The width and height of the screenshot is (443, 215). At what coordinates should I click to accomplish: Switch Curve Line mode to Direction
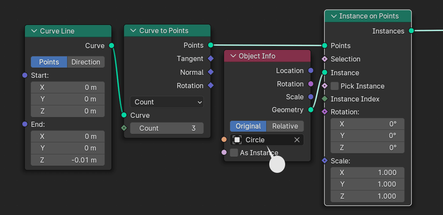pos(86,62)
